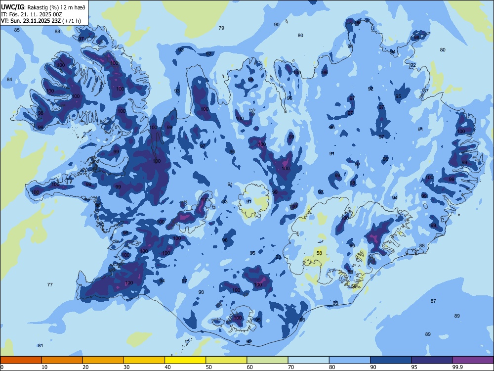Click the '79' humidity value north of Iceland
This screenshot has width=494, height=371.
(221, 28)
